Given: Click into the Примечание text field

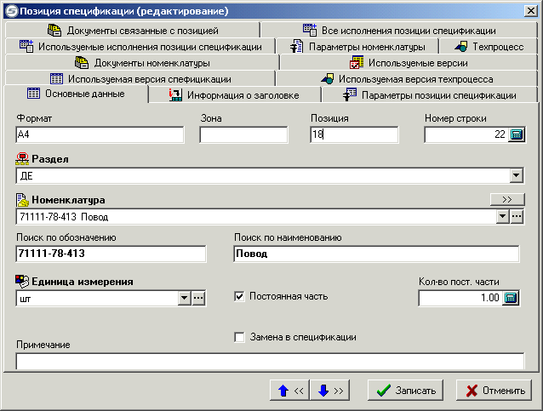Looking at the screenshot, I should [270, 361].
